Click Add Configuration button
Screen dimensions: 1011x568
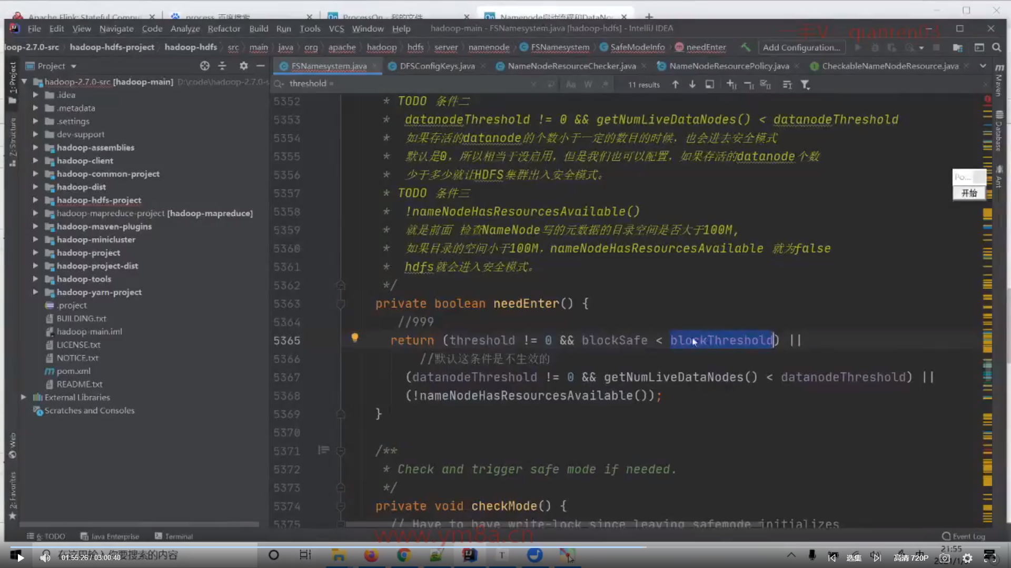(x=801, y=47)
